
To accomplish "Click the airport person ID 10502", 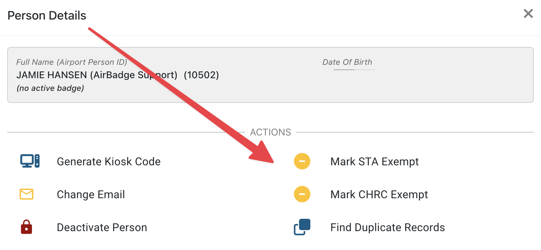I will (201, 75).
